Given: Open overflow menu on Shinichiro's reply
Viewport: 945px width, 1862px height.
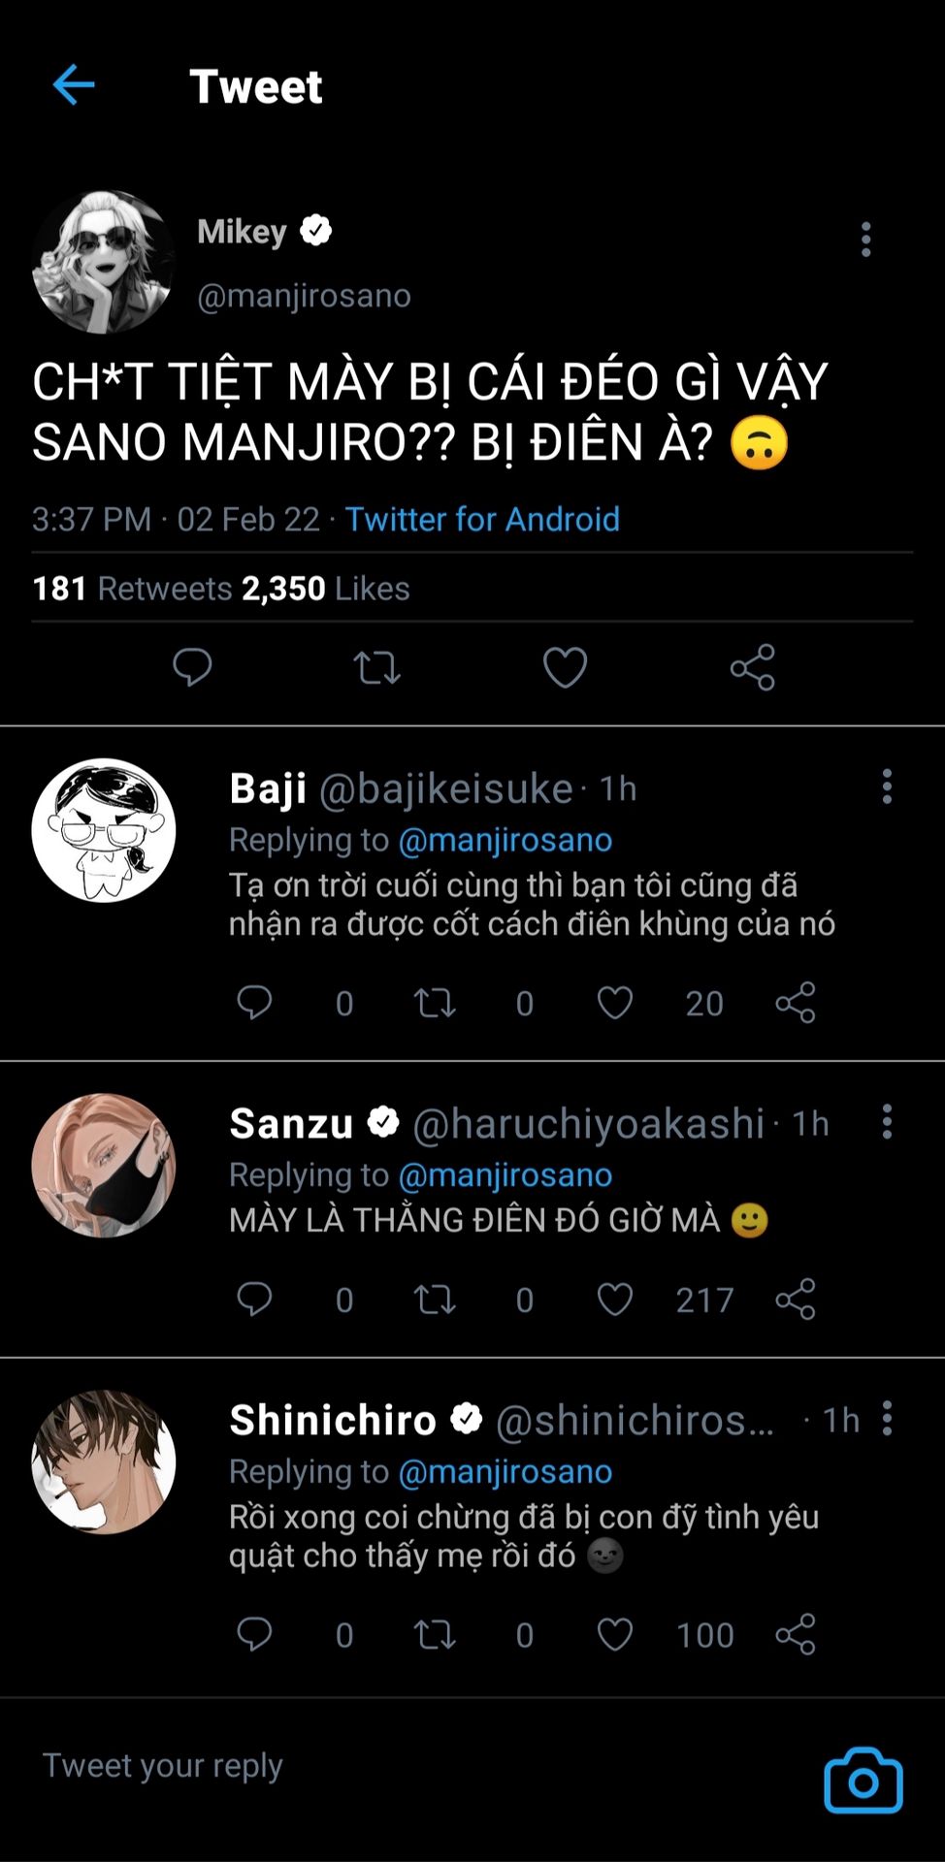Looking at the screenshot, I should (886, 1418).
